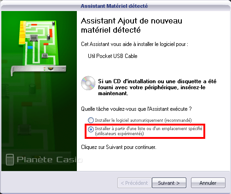Select Installer à partir d'une liste radio option
This screenshot has width=231, height=194.
pyautogui.click(x=91, y=129)
